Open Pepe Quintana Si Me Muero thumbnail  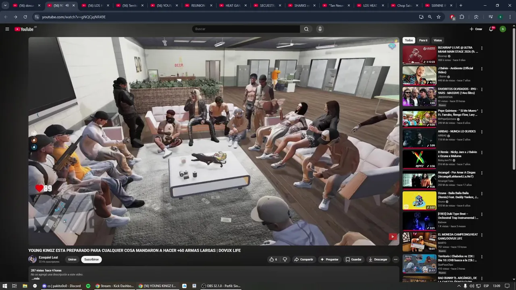[x=419, y=117]
